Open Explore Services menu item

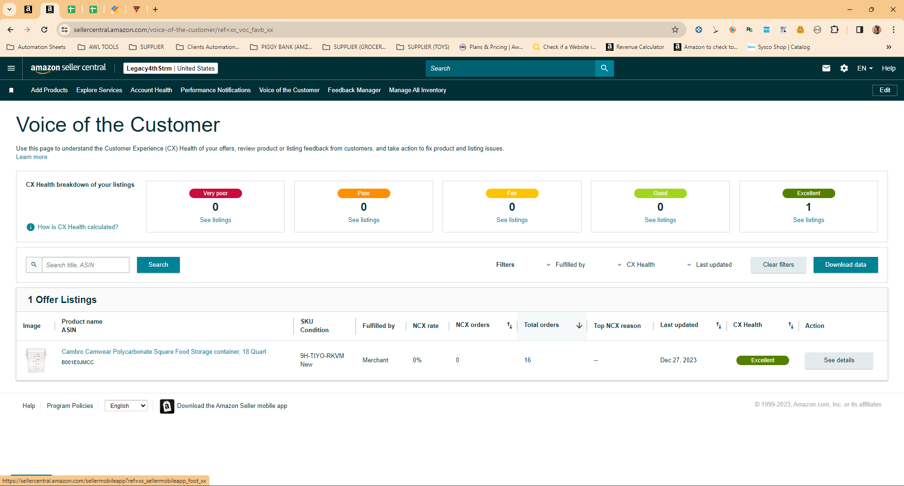(99, 90)
